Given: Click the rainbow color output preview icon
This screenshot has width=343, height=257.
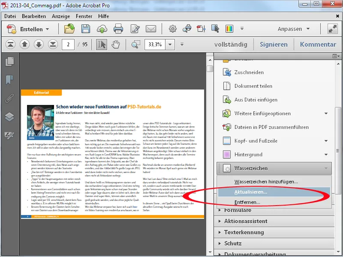Looking at the screenshot, I should [229, 29].
